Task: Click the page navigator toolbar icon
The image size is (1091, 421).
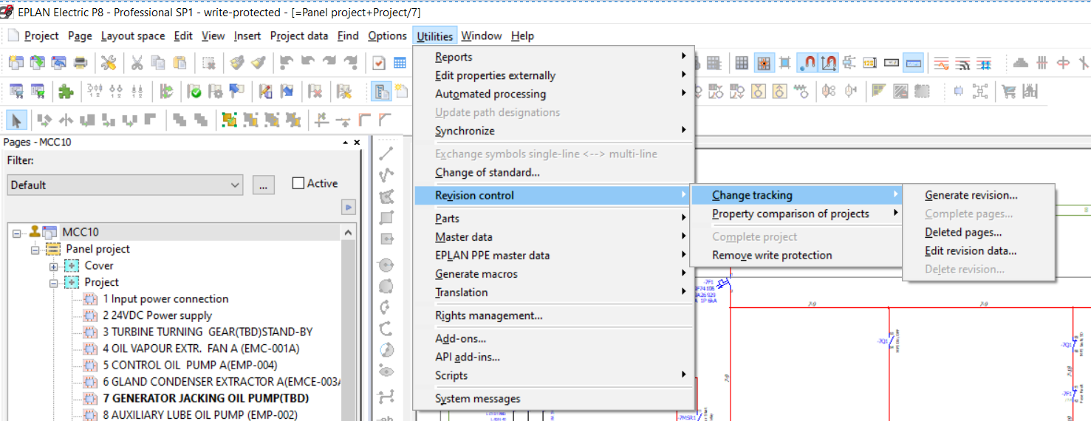Action: click(x=382, y=92)
